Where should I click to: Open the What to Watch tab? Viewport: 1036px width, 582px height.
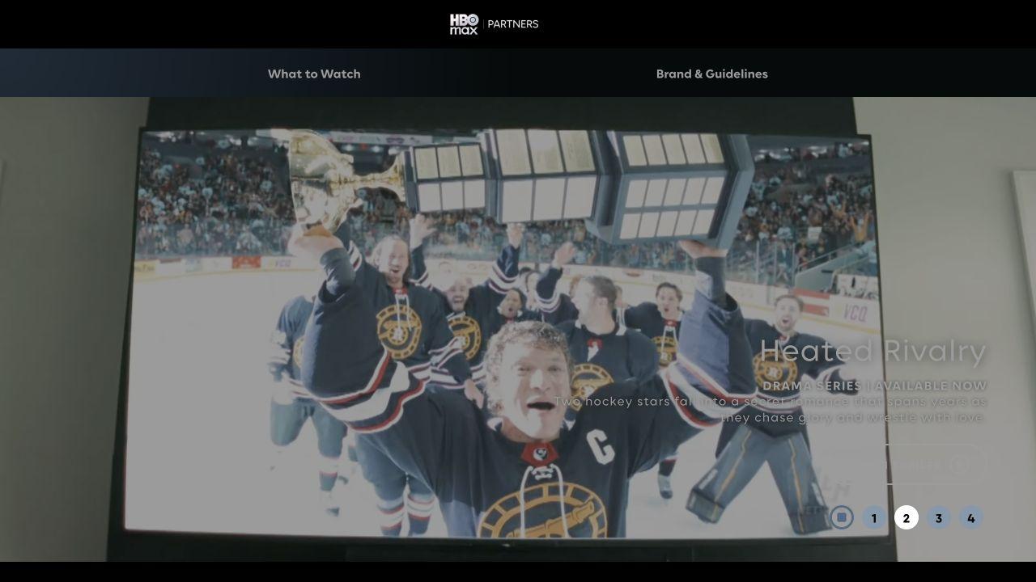pos(314,74)
